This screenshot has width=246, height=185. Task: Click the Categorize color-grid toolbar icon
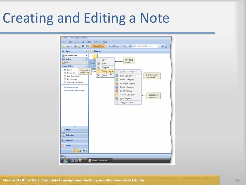pyautogui.click(x=88, y=46)
